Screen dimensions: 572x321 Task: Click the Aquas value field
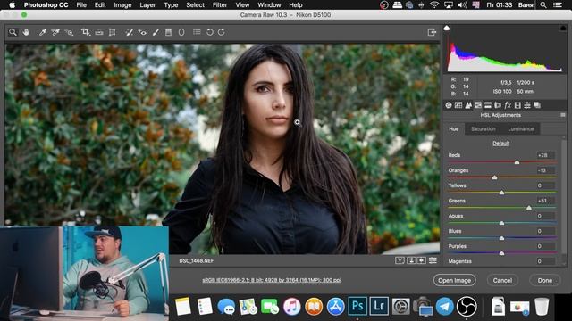pos(545,216)
